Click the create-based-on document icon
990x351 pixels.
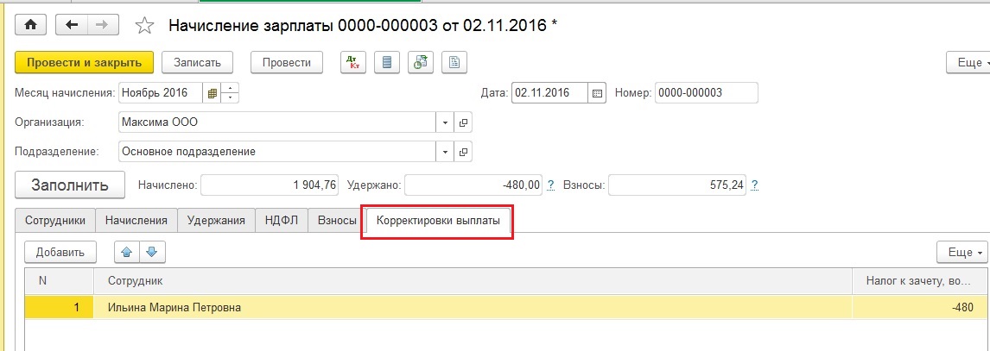(421, 62)
